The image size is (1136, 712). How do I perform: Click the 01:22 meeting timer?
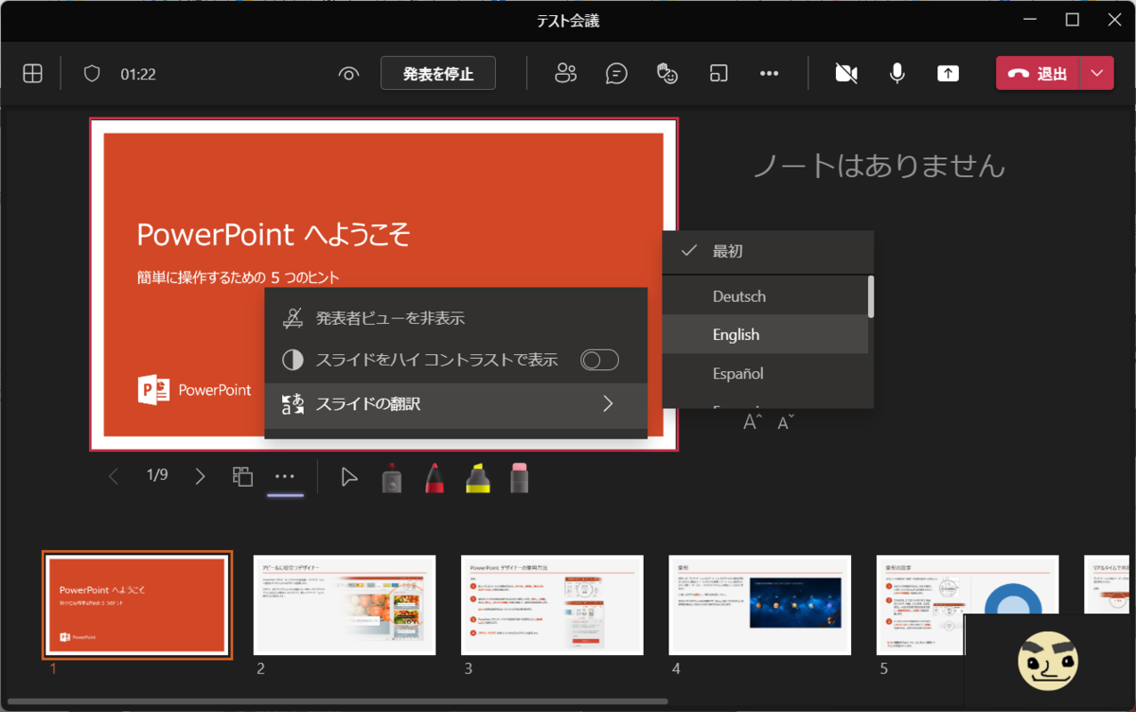pos(137,74)
